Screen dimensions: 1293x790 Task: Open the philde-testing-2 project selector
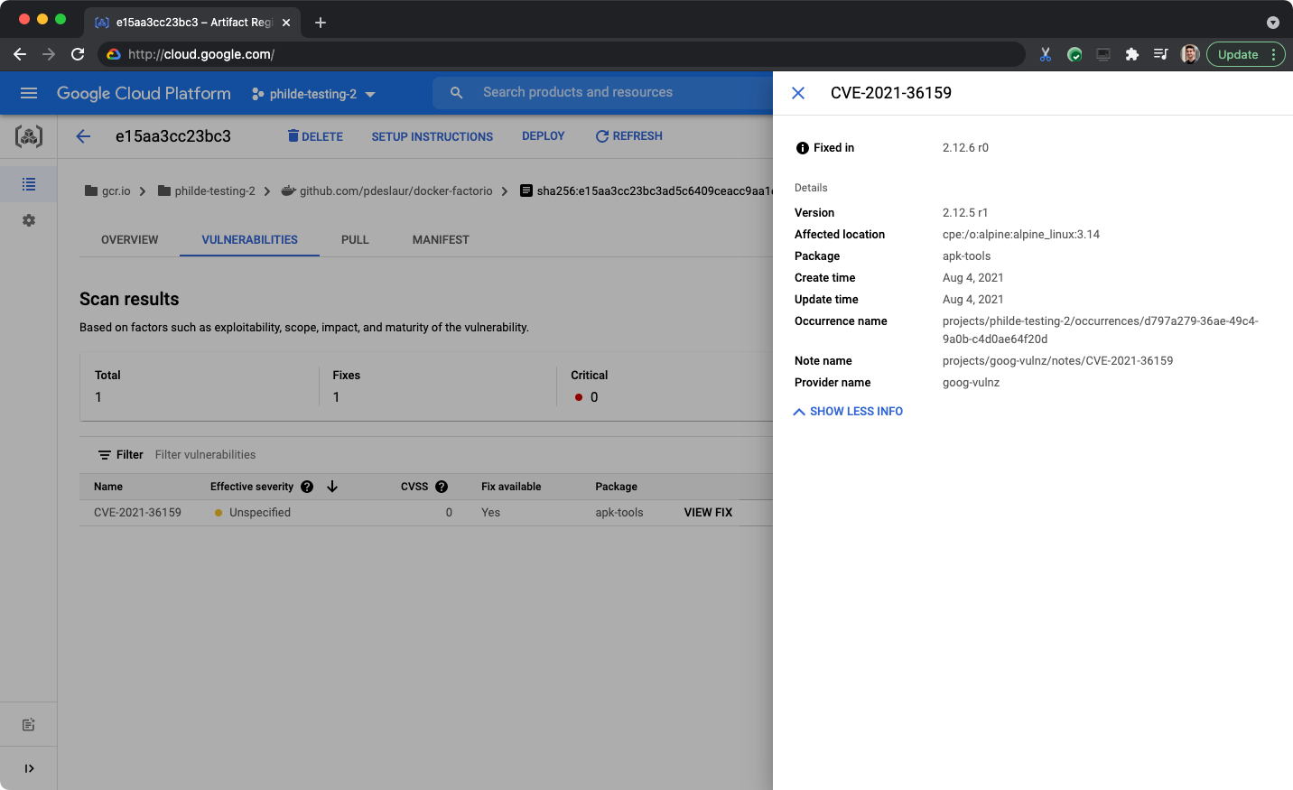pyautogui.click(x=313, y=94)
